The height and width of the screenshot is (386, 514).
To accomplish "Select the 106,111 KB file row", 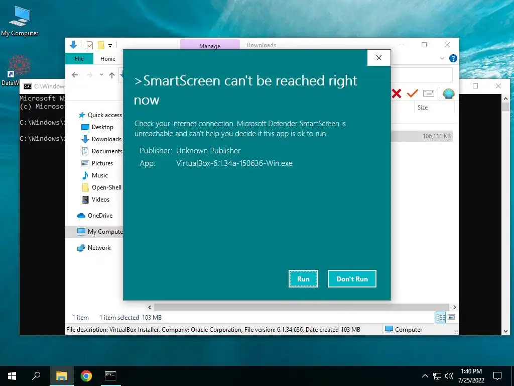I will click(x=422, y=136).
